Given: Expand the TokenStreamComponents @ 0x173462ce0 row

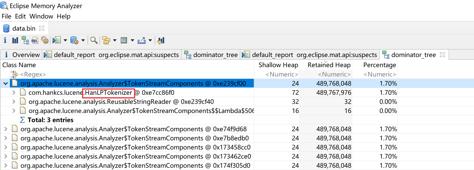Looking at the screenshot, I should click(x=6, y=156).
